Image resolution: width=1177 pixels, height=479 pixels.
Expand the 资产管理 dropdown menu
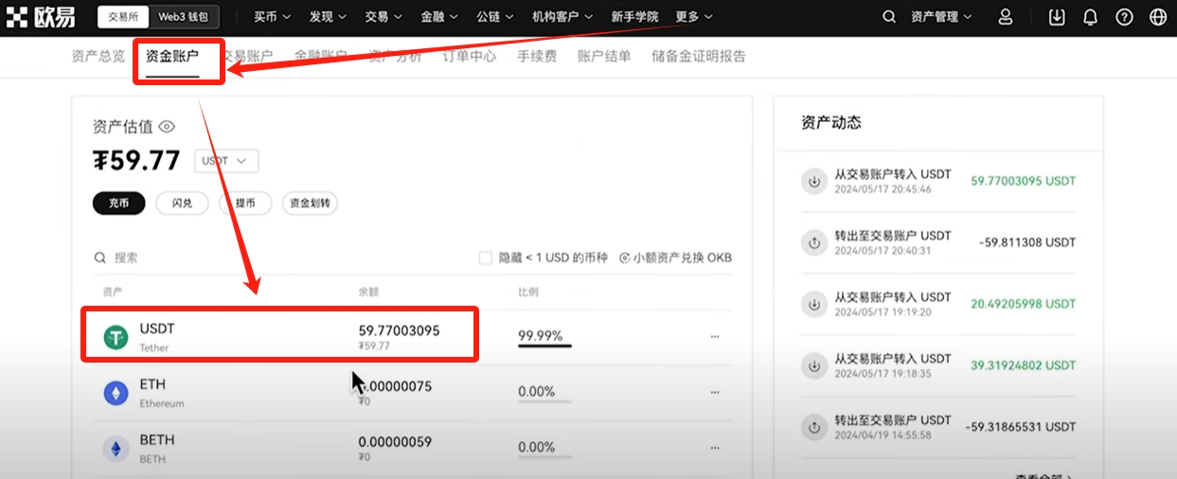(941, 17)
